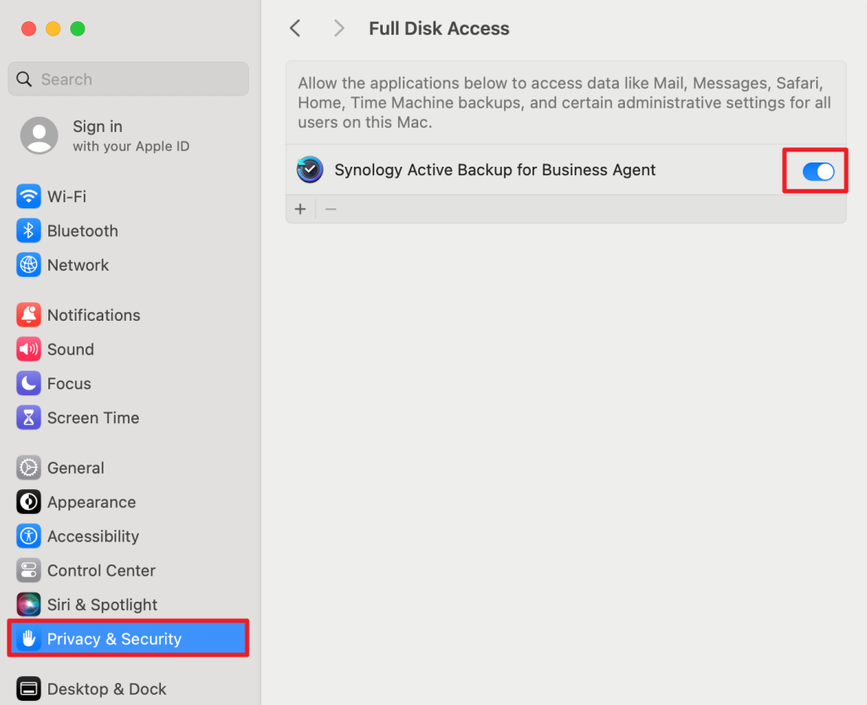
Task: Select Notifications in the sidebar
Action: [129, 315]
